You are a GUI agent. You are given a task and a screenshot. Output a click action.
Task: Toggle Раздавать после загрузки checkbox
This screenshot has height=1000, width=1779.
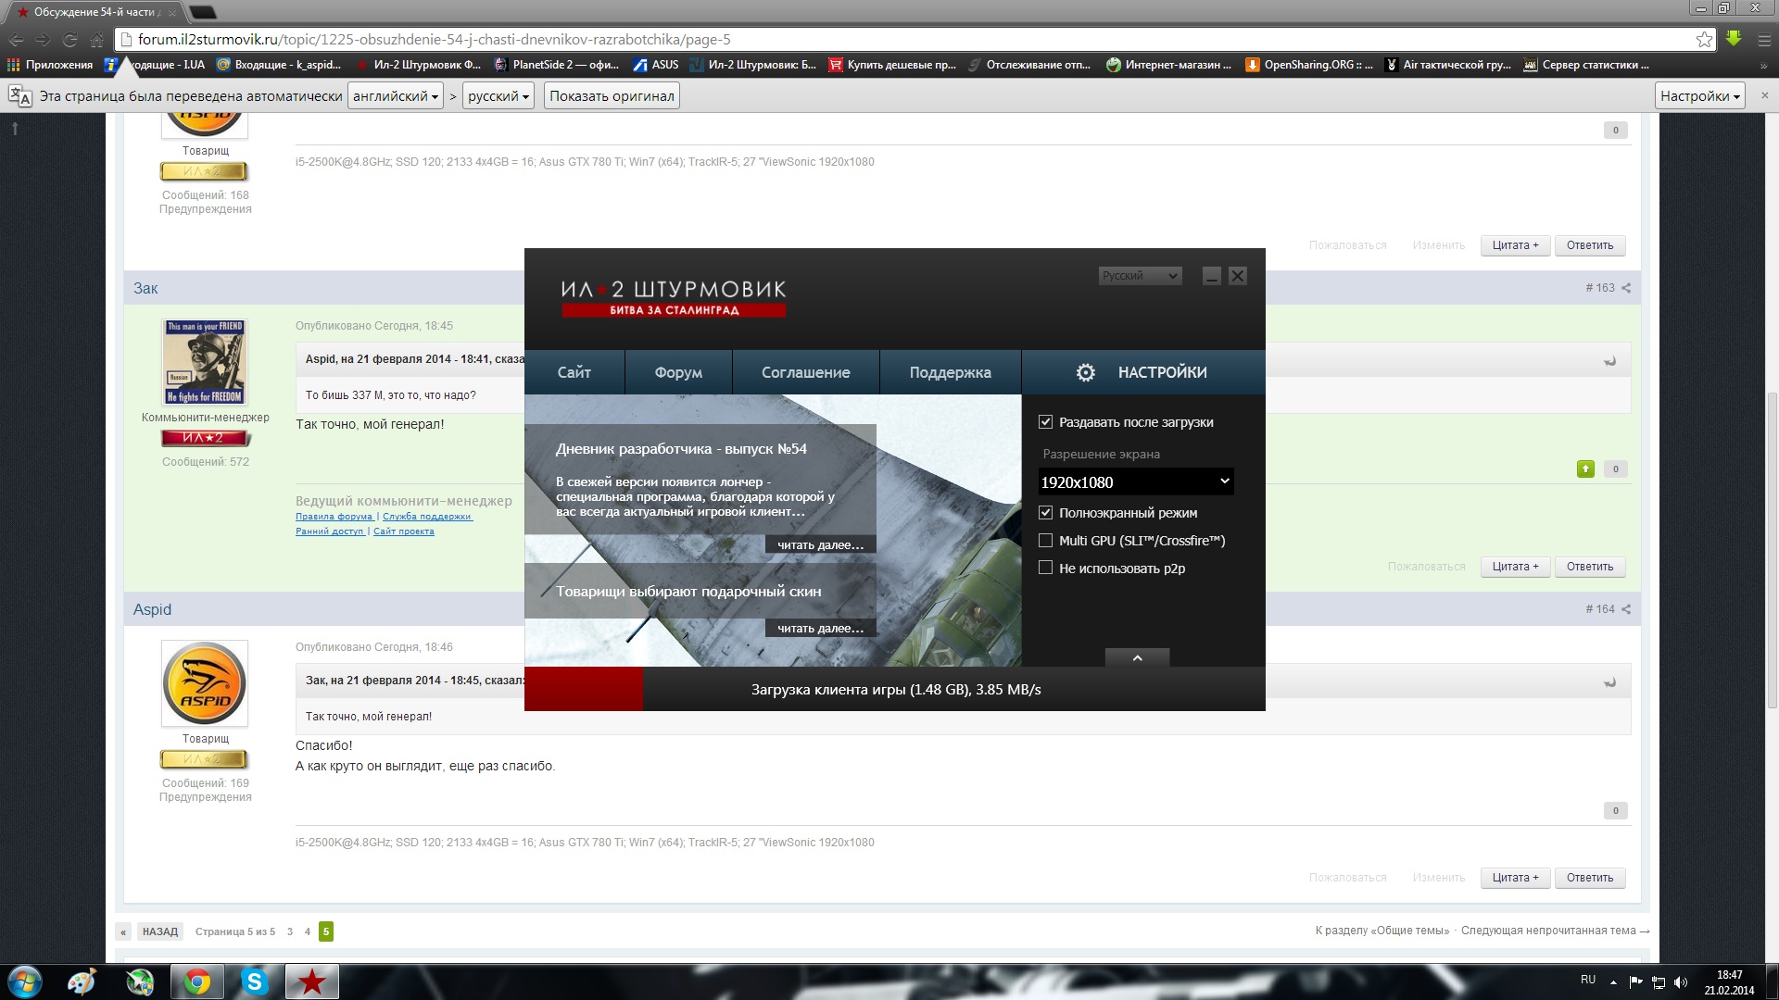pyautogui.click(x=1045, y=422)
